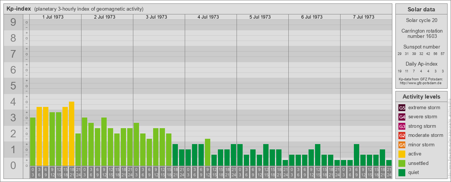Image resolution: width=451 pixels, height=182 pixels.
Task: Click the 12-15 bar on 6 Jul 1973
Action: (318, 155)
